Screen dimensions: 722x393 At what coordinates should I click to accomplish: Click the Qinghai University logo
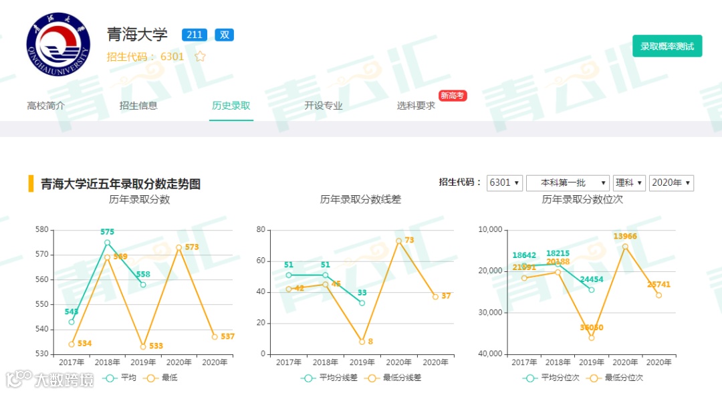click(x=58, y=45)
